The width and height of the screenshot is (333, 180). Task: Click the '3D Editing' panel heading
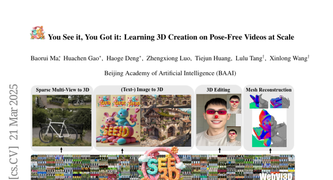click(x=218, y=90)
